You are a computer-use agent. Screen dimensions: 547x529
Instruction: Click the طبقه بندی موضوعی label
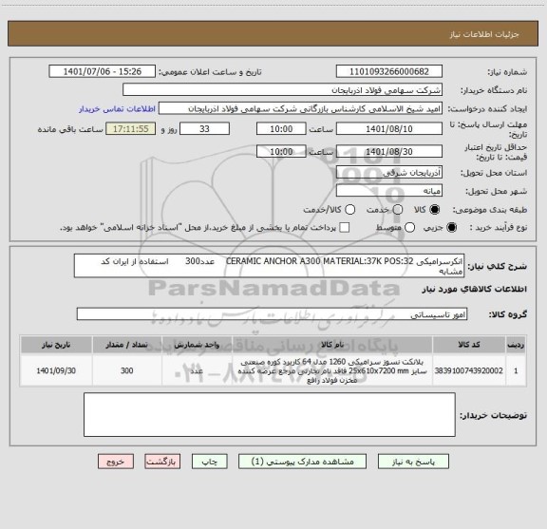tap(490, 210)
